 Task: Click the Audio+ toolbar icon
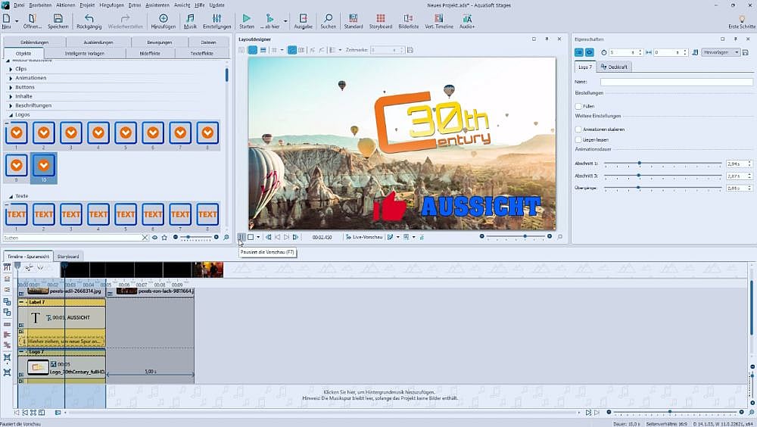coord(467,18)
